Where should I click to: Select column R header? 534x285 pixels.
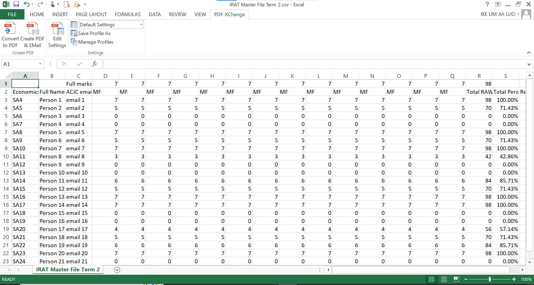[x=479, y=76]
